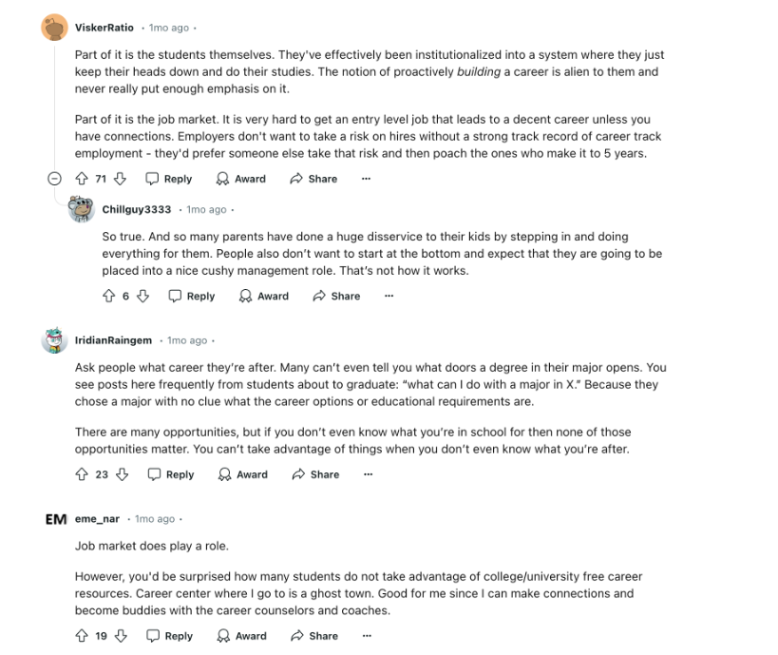
Task: Downvote Chillguy3333's reply
Action: click(x=142, y=297)
